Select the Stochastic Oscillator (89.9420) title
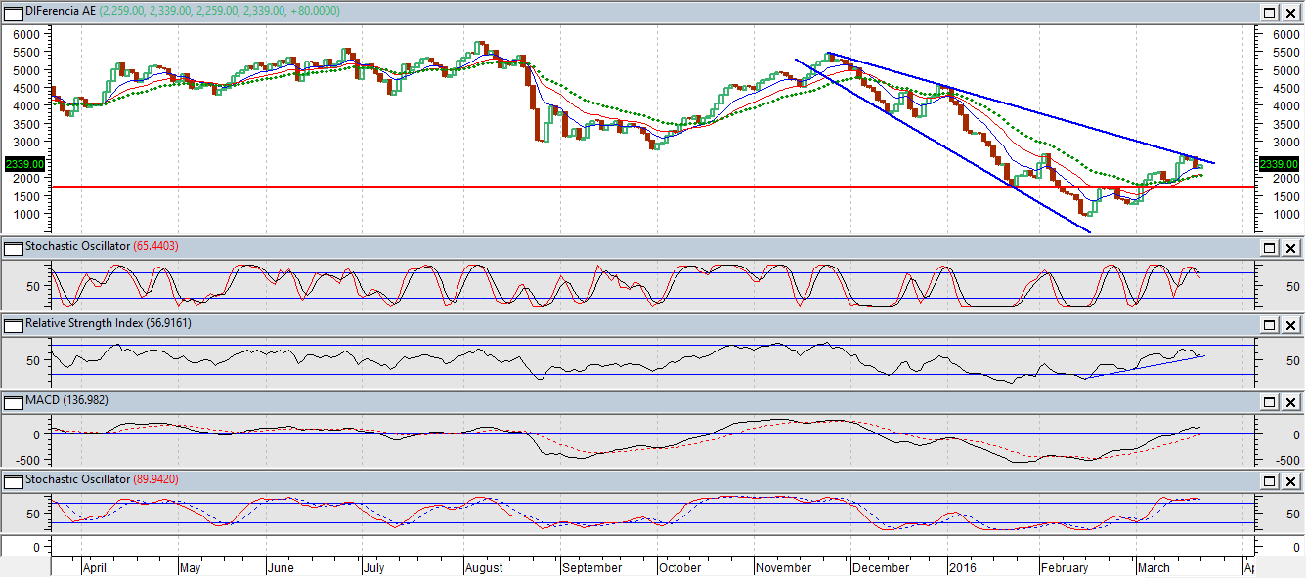Screen dimensions: 1306x578 102,479
